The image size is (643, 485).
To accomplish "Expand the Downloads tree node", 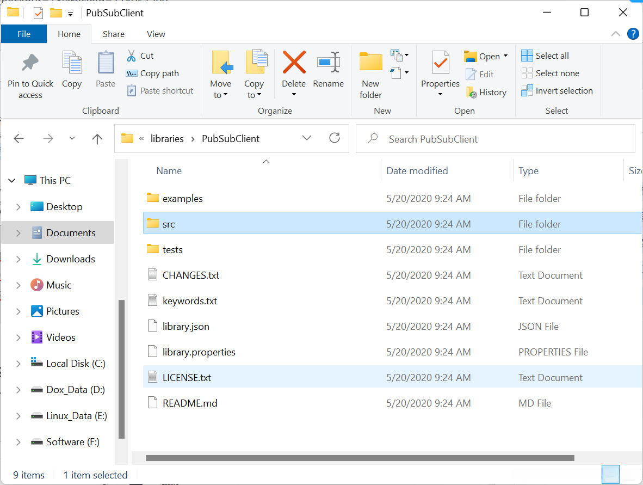I will pyautogui.click(x=18, y=259).
